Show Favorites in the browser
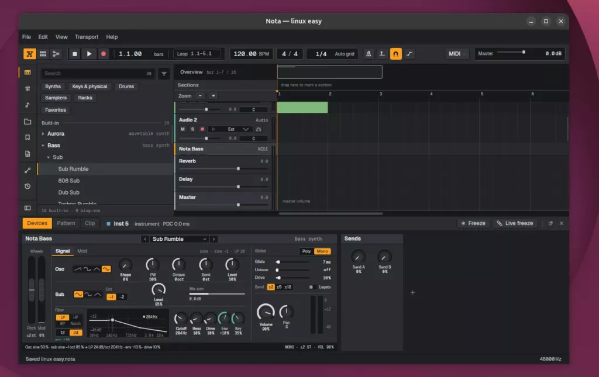Screen dimensions: 599x377 56,110
